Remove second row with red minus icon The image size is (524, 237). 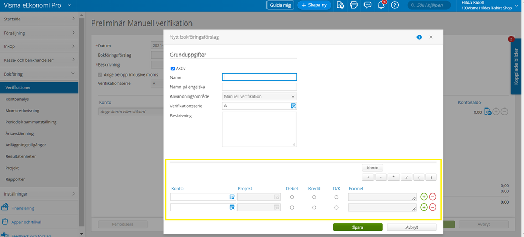tap(433, 208)
